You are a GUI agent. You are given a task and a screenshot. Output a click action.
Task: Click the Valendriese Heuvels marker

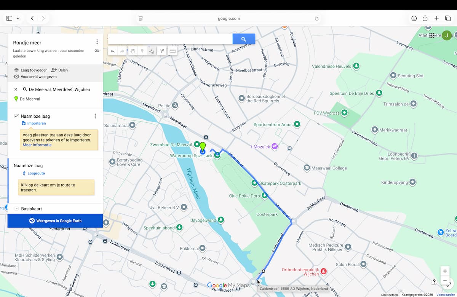coord(356,66)
